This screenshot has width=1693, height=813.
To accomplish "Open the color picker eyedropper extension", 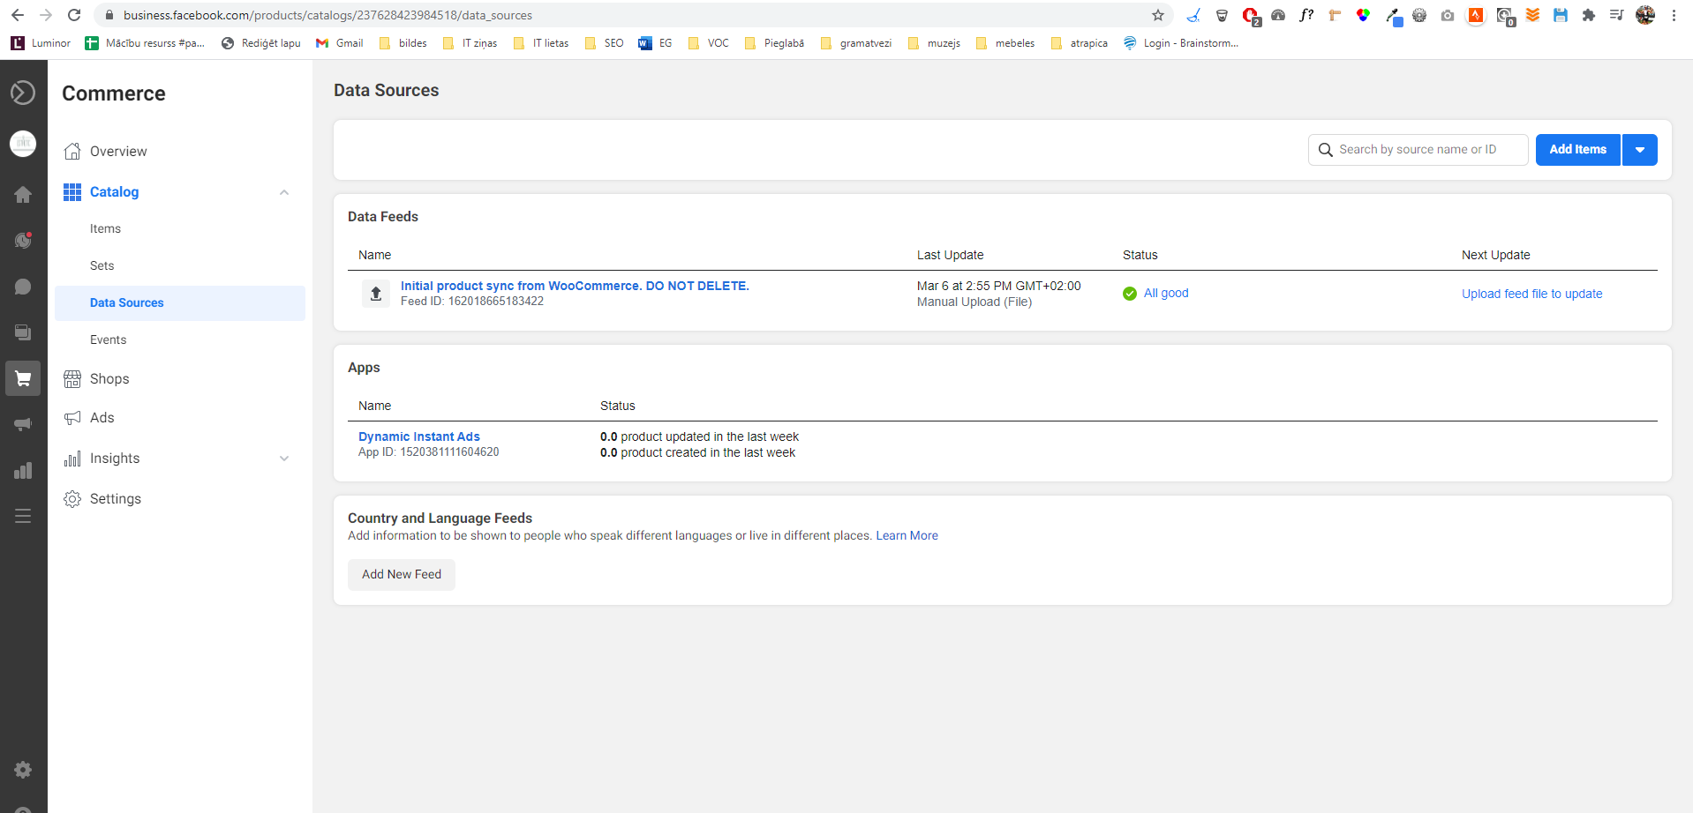I will click(x=1393, y=16).
